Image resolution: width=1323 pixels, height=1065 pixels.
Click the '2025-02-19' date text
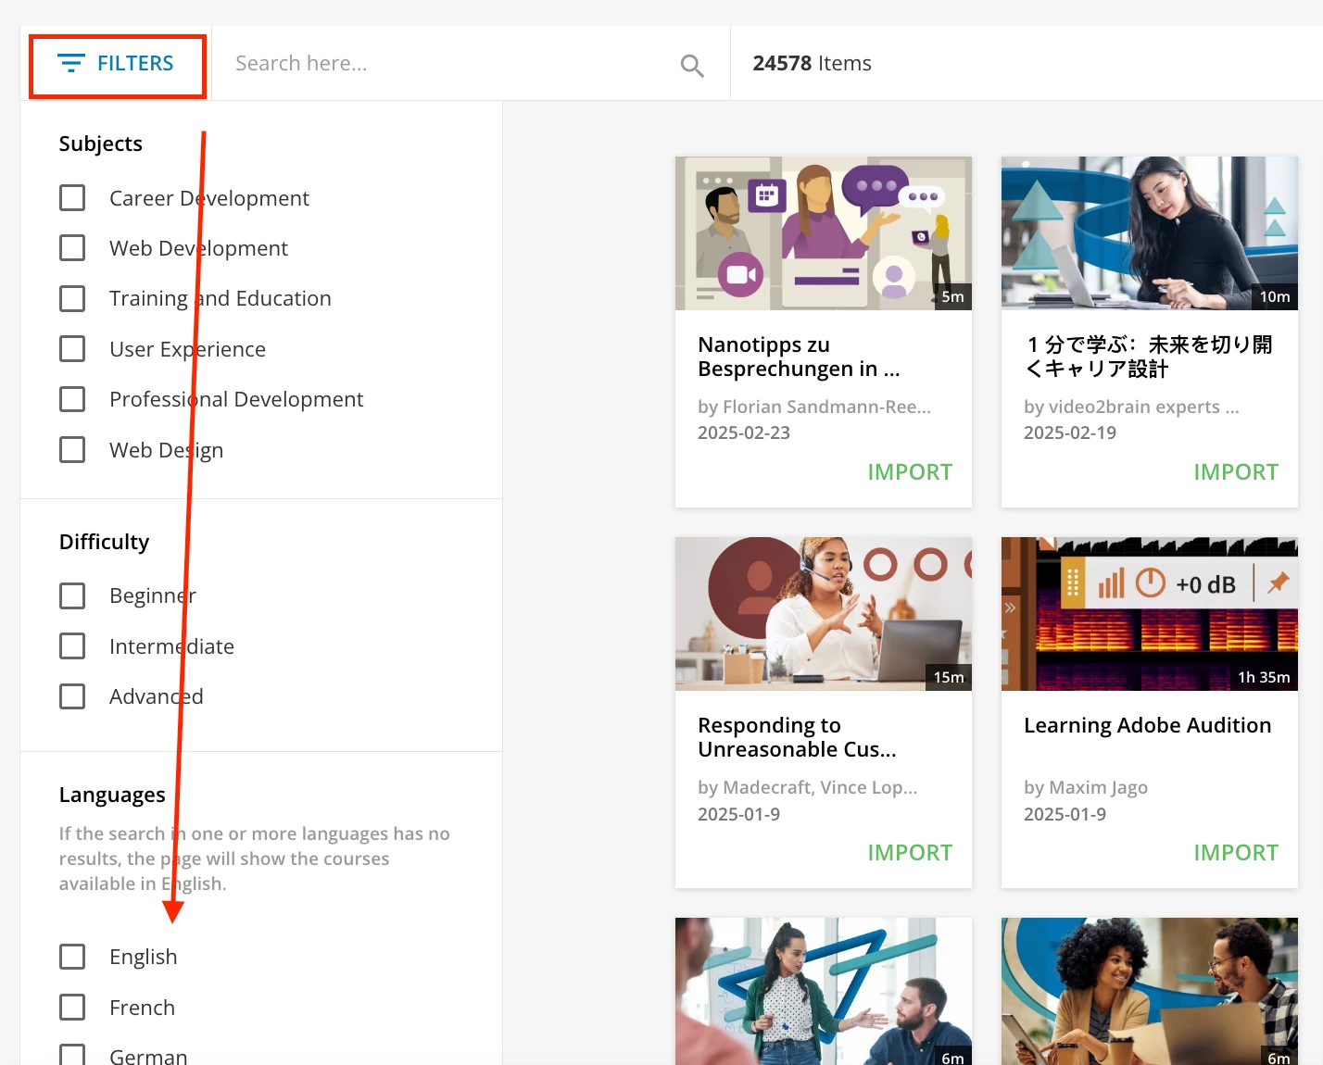pyautogui.click(x=1070, y=433)
